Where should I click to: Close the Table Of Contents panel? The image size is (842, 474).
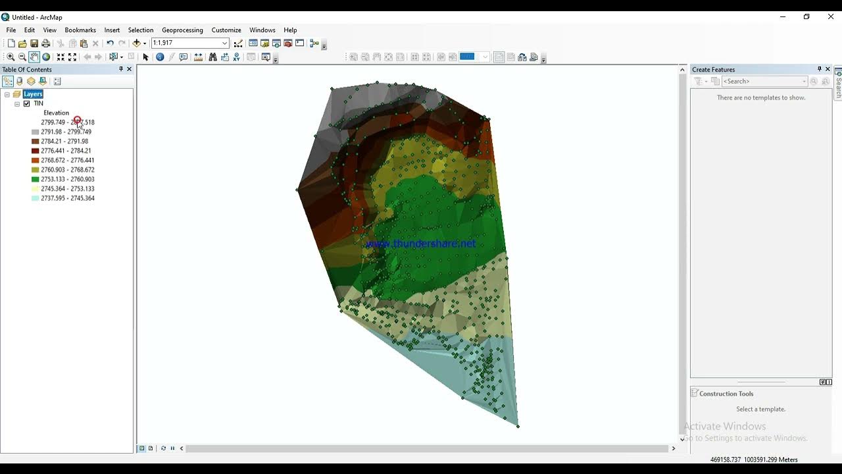tap(129, 69)
